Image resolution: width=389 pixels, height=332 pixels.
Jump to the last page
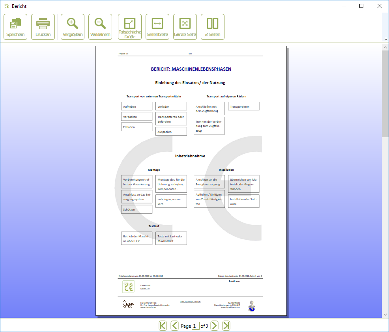point(226,326)
